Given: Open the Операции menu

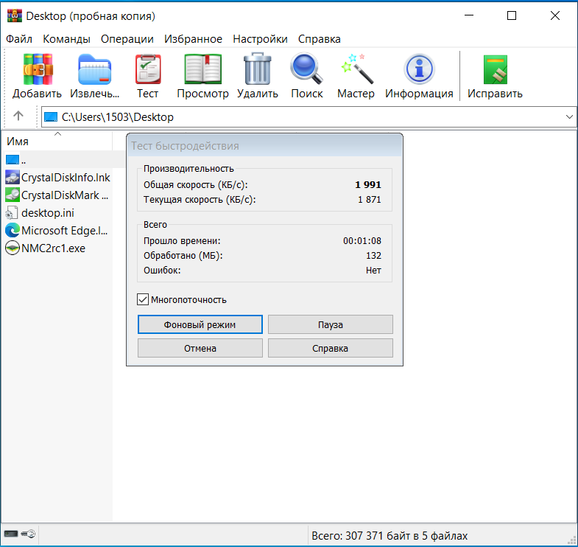Looking at the screenshot, I should (x=127, y=39).
